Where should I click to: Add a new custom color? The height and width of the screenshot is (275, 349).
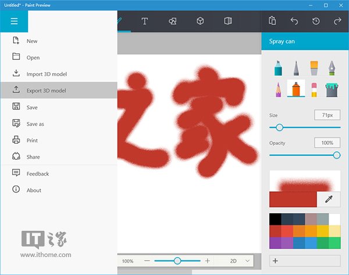(275, 260)
